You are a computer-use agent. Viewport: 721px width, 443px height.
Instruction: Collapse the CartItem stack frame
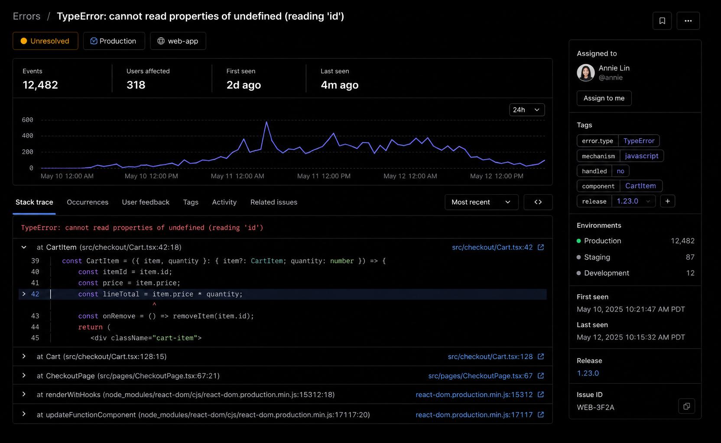(24, 247)
